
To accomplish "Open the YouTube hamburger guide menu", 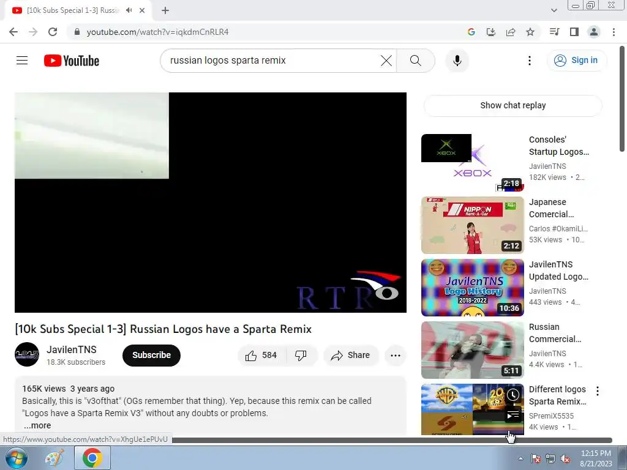I will tap(22, 61).
